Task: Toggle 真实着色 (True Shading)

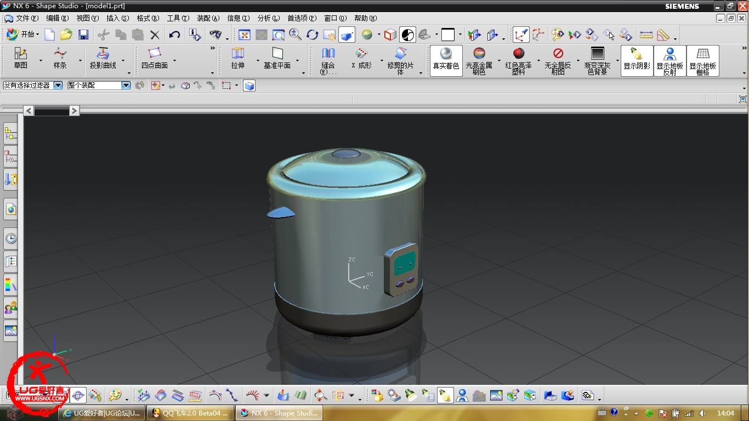Action: point(446,60)
